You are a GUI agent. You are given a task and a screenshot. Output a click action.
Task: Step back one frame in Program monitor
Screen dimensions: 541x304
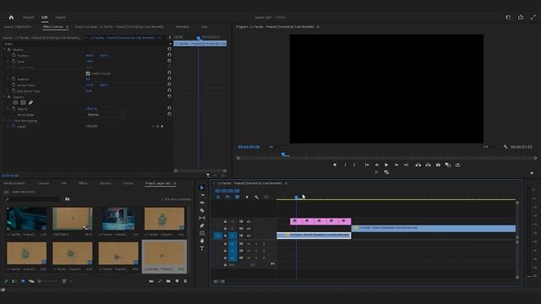tap(377, 166)
